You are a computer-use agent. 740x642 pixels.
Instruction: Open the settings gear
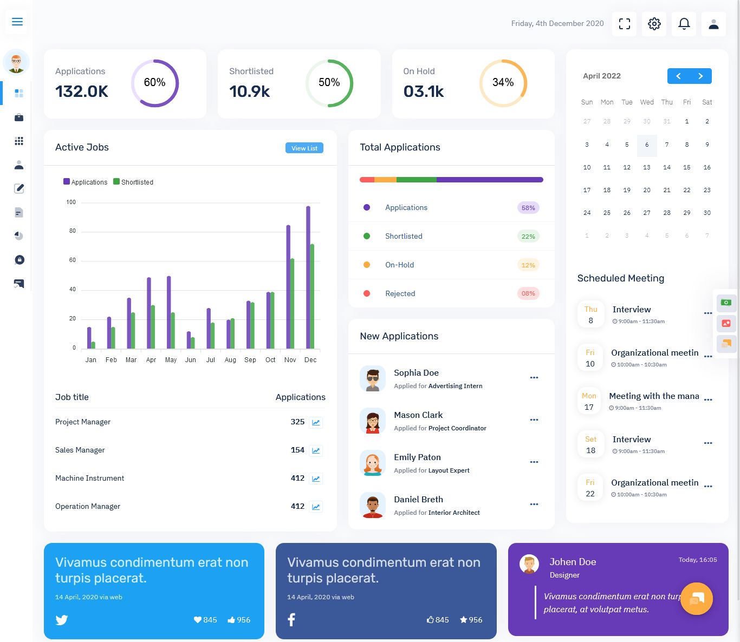(654, 24)
